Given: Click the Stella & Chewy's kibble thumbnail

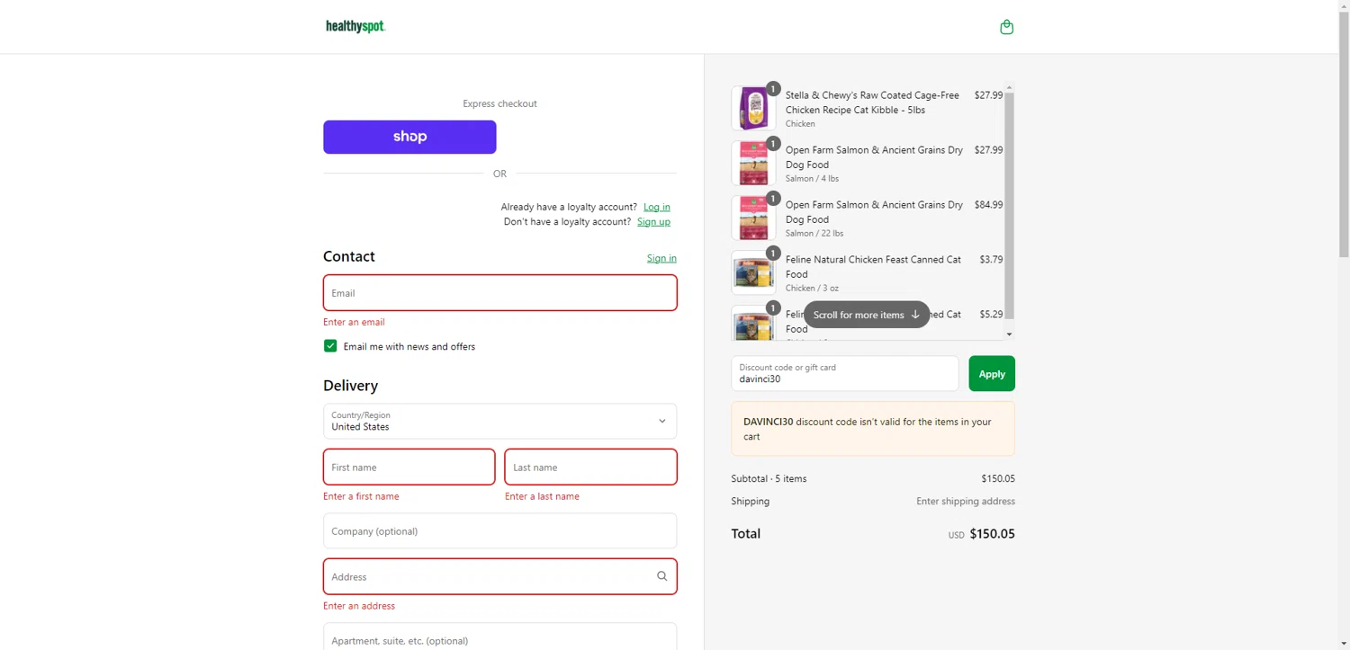Looking at the screenshot, I should [x=753, y=109].
